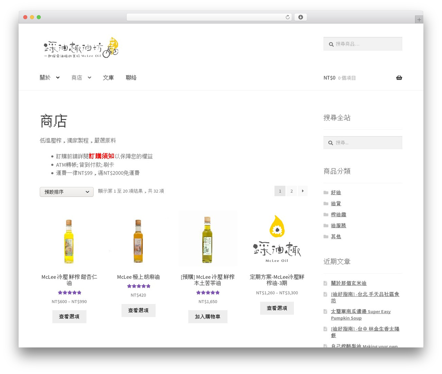The width and height of the screenshot is (442, 374).
Task: Go to products page 2
Action: tap(291, 191)
